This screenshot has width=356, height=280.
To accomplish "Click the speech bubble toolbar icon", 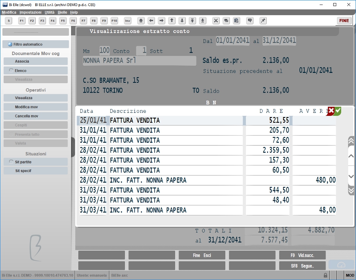I will [x=250, y=21].
